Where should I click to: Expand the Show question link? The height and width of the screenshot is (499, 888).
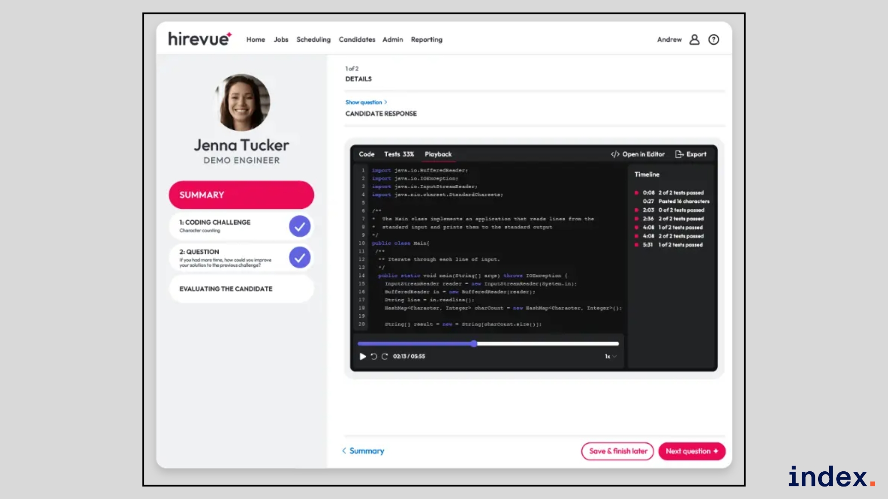[x=366, y=102]
